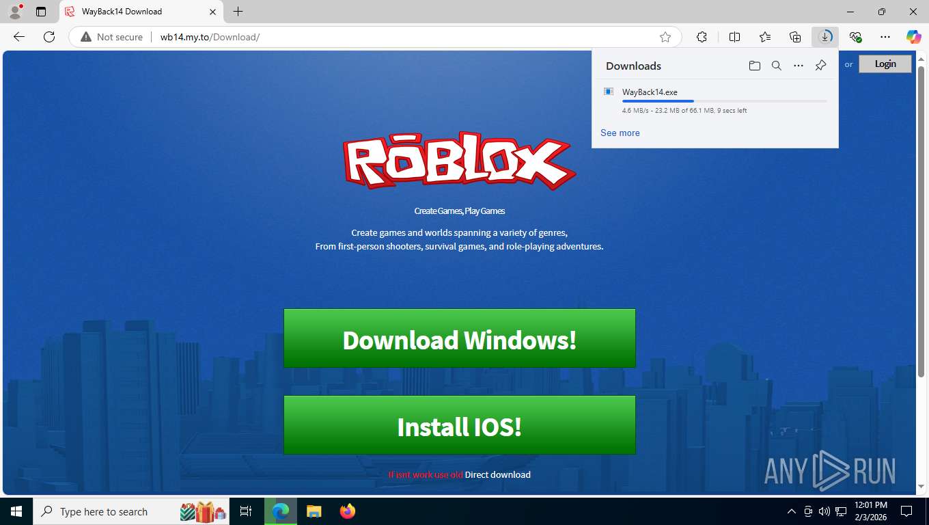The width and height of the screenshot is (929, 525).
Task: Open the Windows Start menu
Action: (16, 511)
